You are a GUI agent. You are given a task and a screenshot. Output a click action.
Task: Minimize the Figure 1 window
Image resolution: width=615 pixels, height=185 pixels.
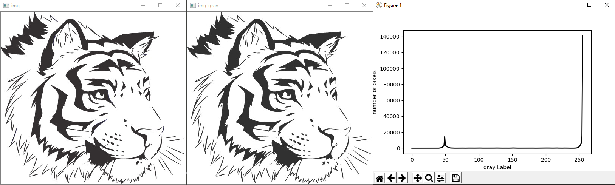(572, 5)
